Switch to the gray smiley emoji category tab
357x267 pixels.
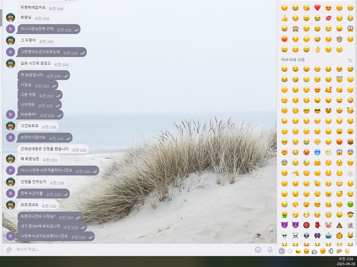(290, 251)
